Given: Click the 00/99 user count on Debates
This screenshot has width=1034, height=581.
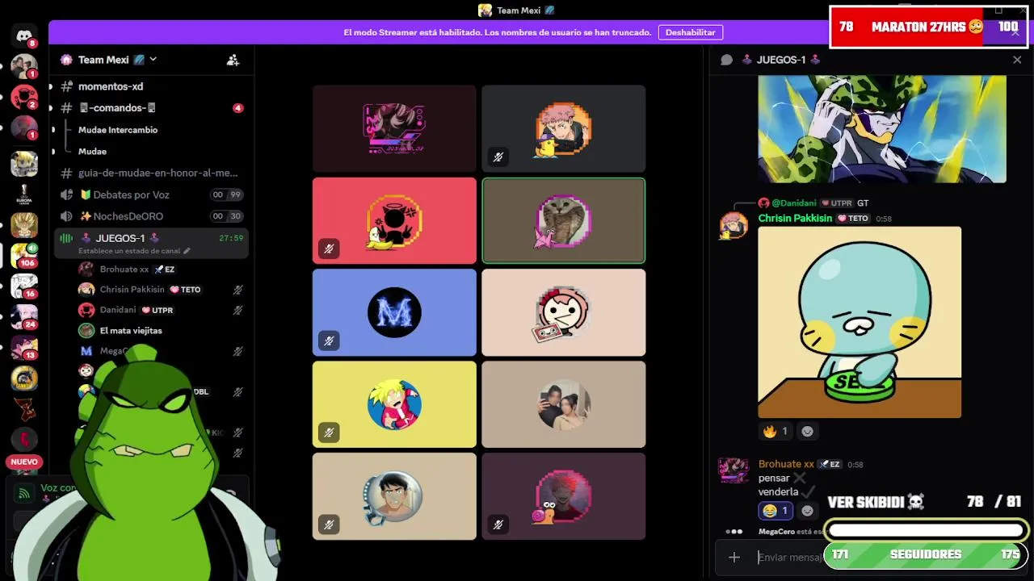Looking at the screenshot, I should coord(226,194).
